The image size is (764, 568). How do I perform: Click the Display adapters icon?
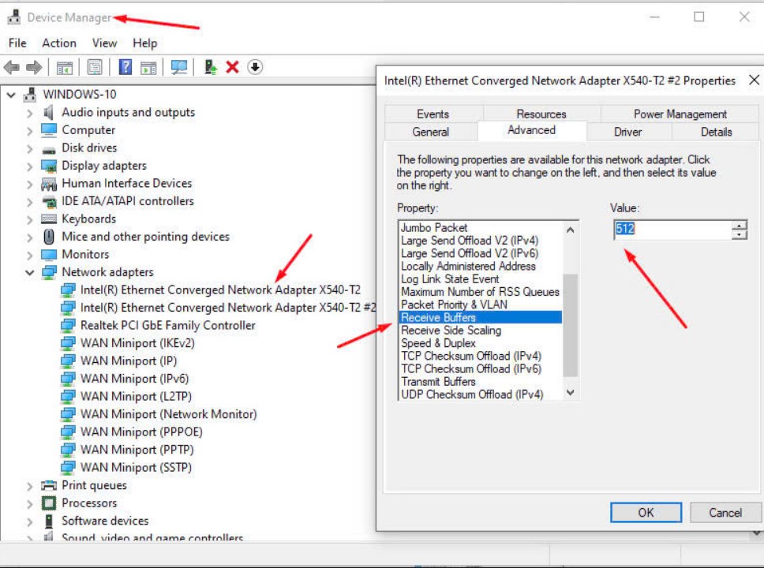pyautogui.click(x=49, y=166)
